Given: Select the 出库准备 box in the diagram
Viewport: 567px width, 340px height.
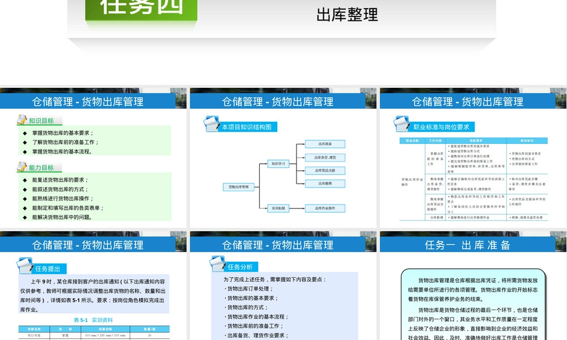Looking at the screenshot, I should click(x=325, y=144).
